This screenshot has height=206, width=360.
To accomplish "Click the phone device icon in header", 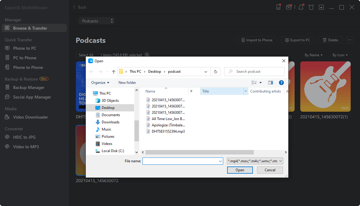I will (x=278, y=7).
